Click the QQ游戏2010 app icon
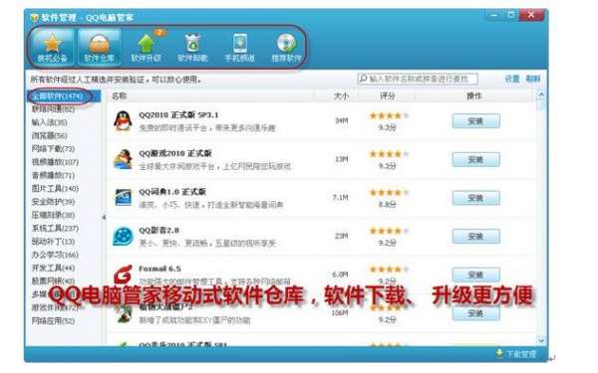This screenshot has width=598, height=373. (123, 159)
